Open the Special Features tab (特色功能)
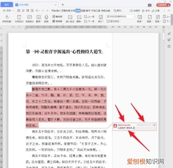The width and height of the screenshot is (173, 168). click(x=106, y=11)
